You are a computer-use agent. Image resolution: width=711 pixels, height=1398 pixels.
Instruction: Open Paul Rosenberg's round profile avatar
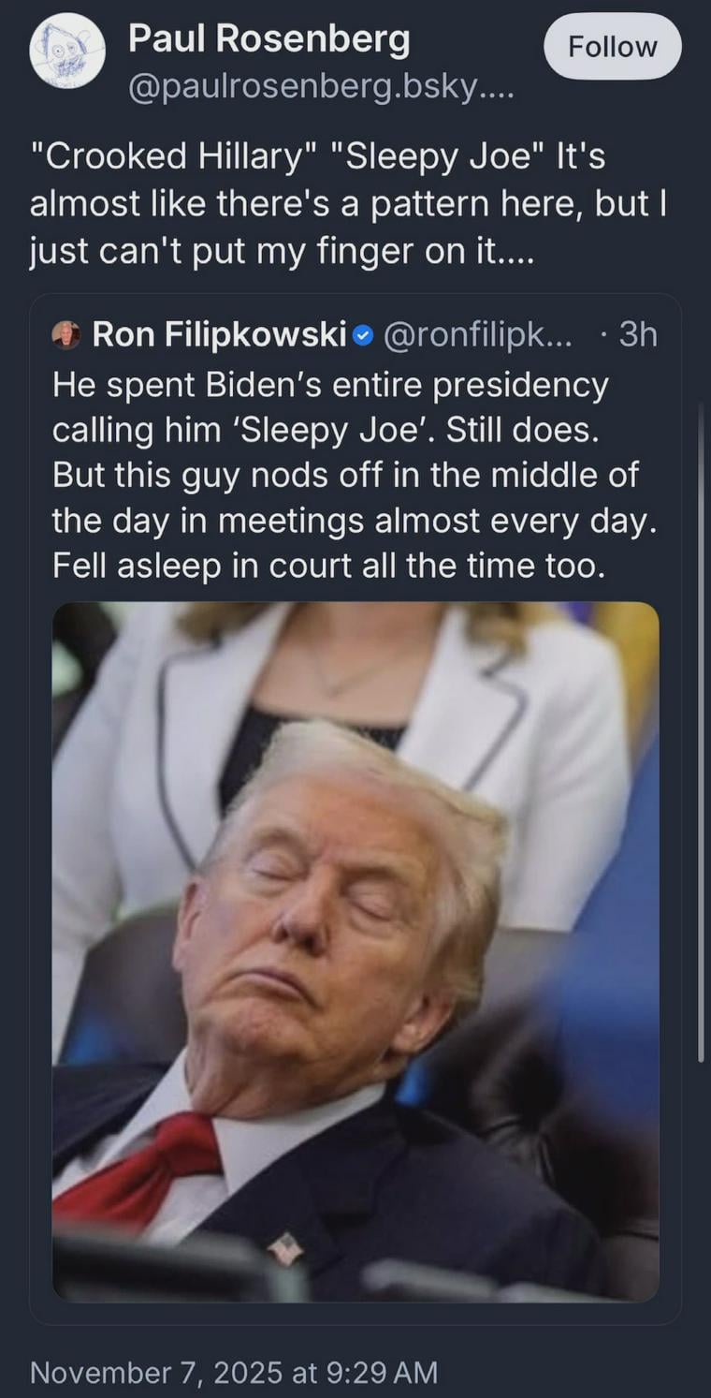(x=67, y=52)
